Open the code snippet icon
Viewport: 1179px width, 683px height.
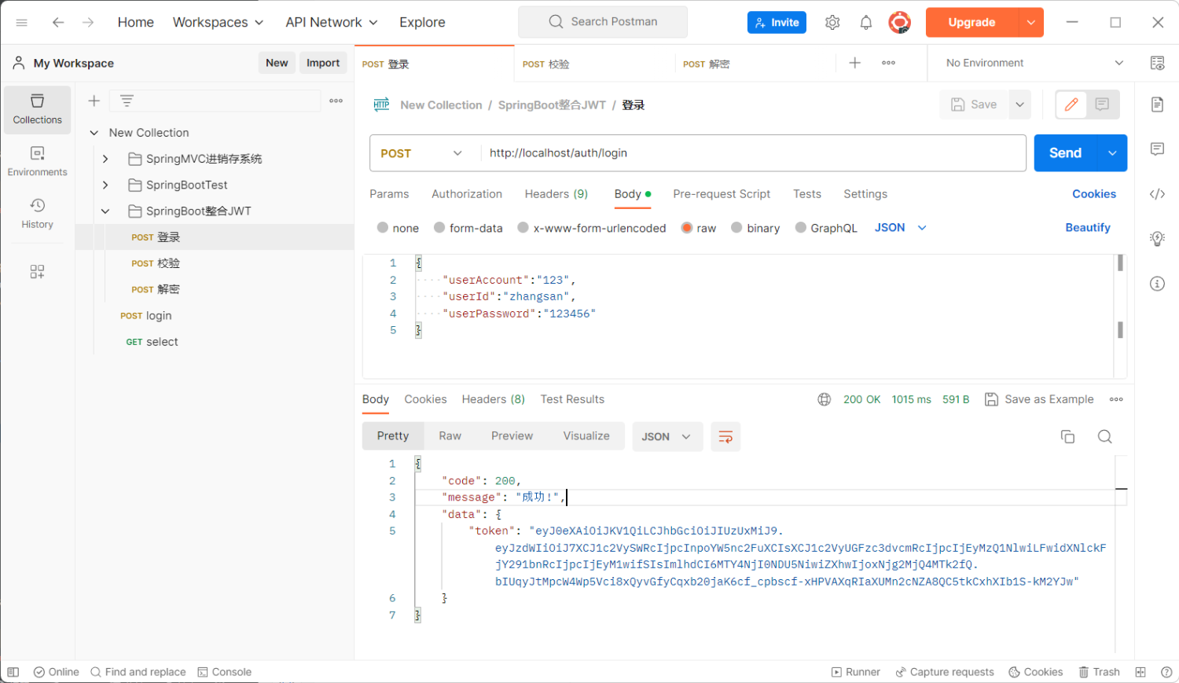pyautogui.click(x=1157, y=194)
